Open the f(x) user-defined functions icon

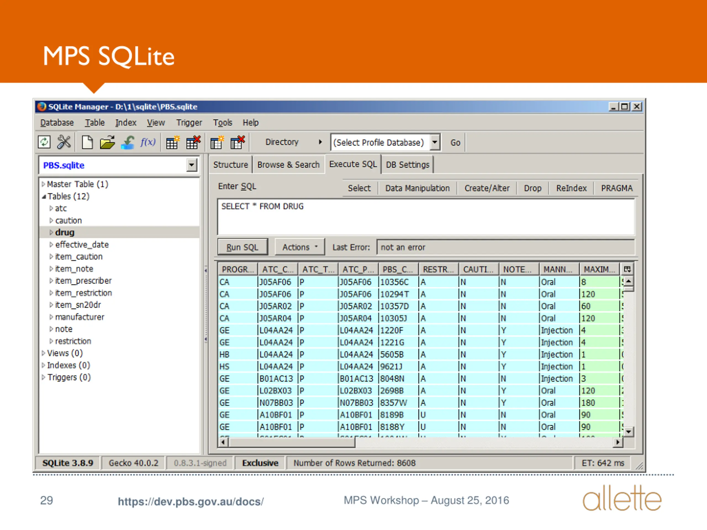click(148, 142)
